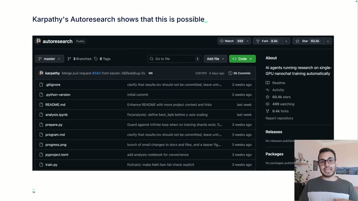The height and width of the screenshot is (201, 358).
Task: Open progress.png file
Action: (56, 145)
